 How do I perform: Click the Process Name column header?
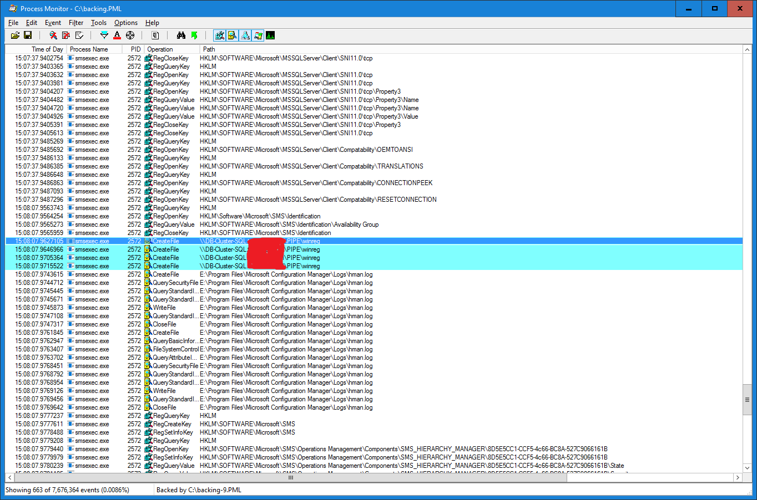point(94,49)
